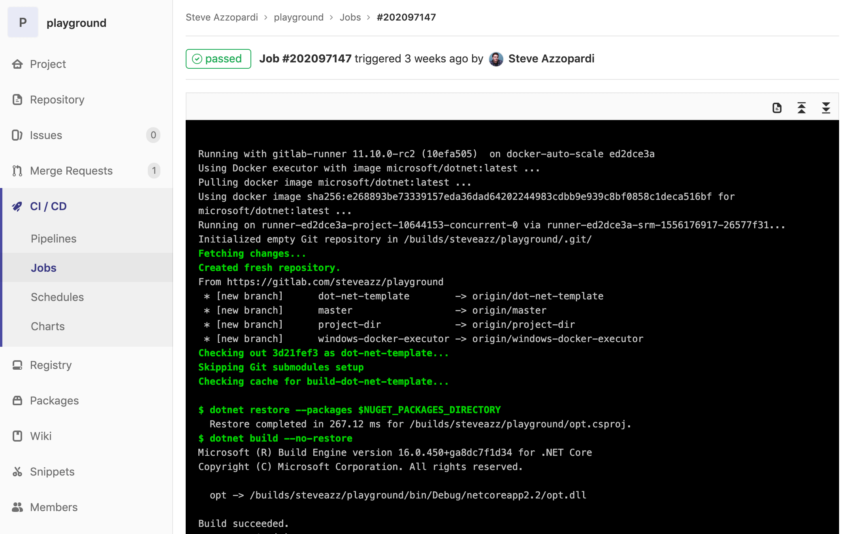Click the Packages icon in sidebar
Screen dimensions: 847x534
click(17, 400)
